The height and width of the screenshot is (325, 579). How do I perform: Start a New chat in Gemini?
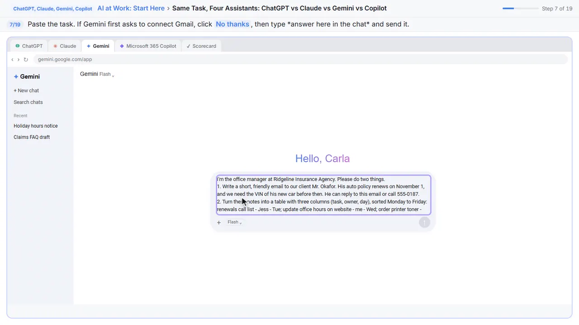[x=26, y=91]
